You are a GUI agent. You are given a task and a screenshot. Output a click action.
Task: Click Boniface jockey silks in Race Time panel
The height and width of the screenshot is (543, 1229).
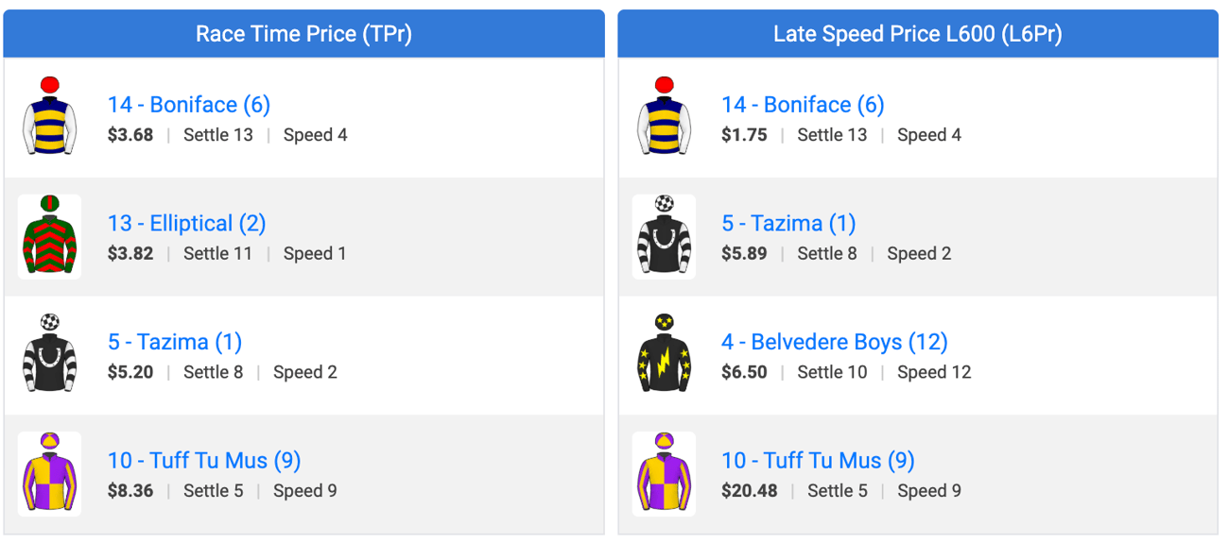(49, 117)
